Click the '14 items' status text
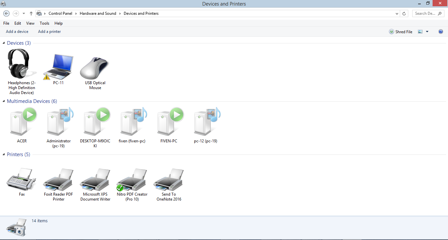This screenshot has width=448, height=240. pyautogui.click(x=40, y=221)
